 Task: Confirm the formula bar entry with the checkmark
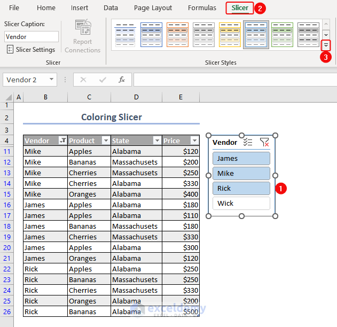click(x=103, y=80)
